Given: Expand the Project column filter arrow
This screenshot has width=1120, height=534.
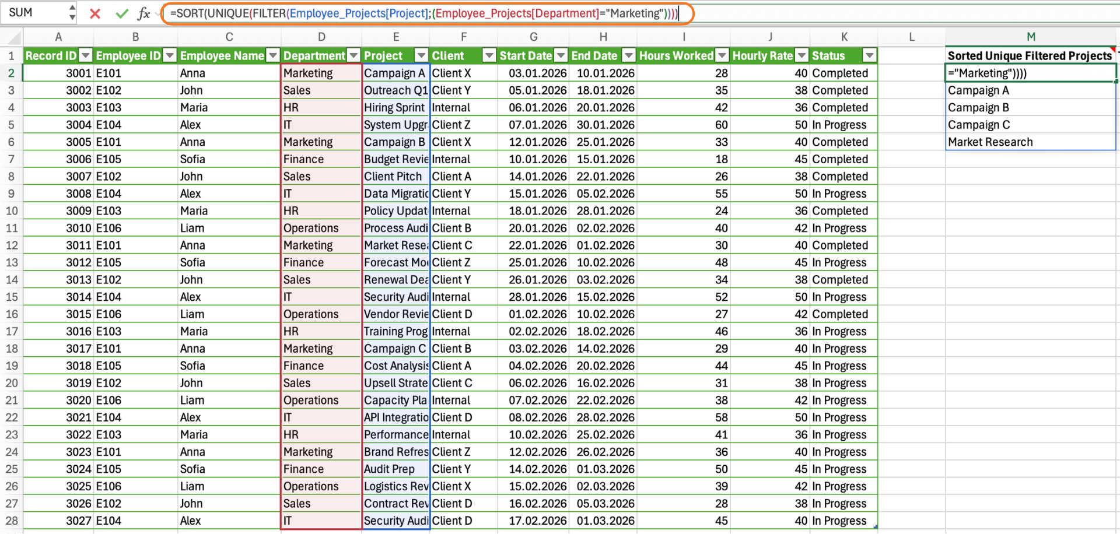Looking at the screenshot, I should [421, 56].
